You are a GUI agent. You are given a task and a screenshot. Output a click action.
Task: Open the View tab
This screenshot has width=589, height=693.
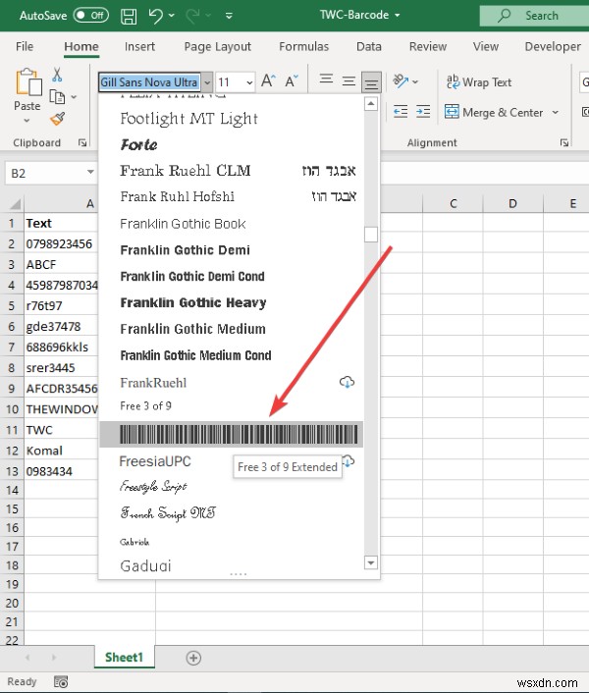pos(486,46)
